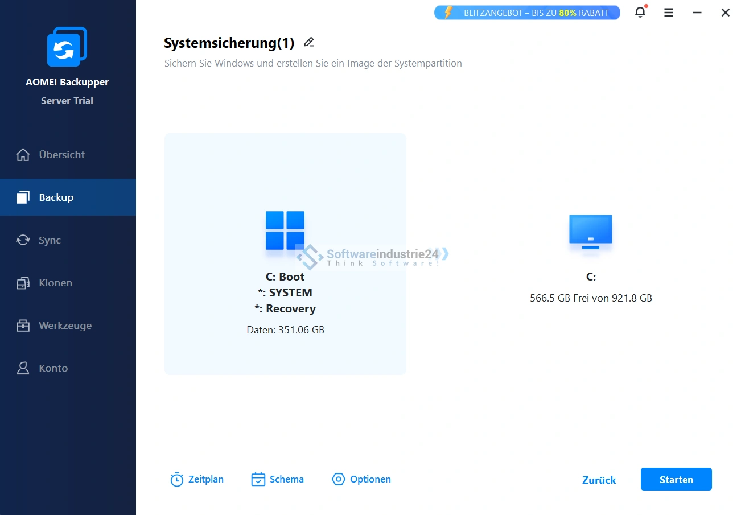Open the Konto page
The width and height of the screenshot is (737, 515).
tap(53, 368)
